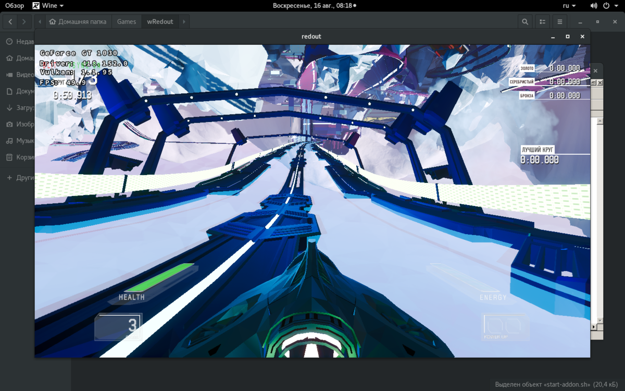Screen dimensions: 625x391
Task: Open Videos via the camera sidebar icon
Action: tap(9, 75)
